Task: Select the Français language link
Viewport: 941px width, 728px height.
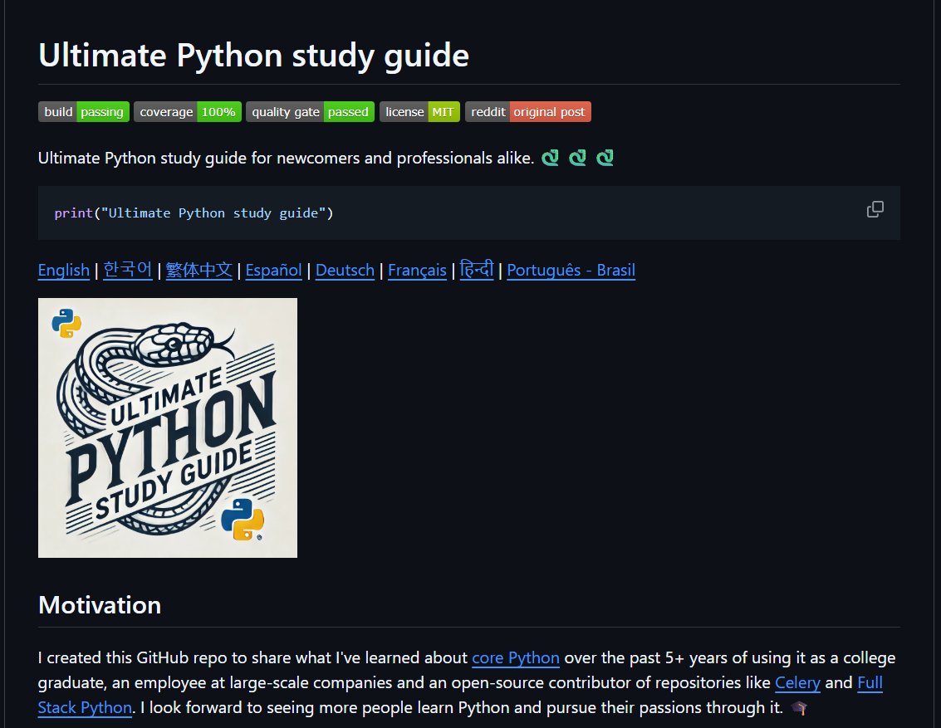Action: (417, 271)
